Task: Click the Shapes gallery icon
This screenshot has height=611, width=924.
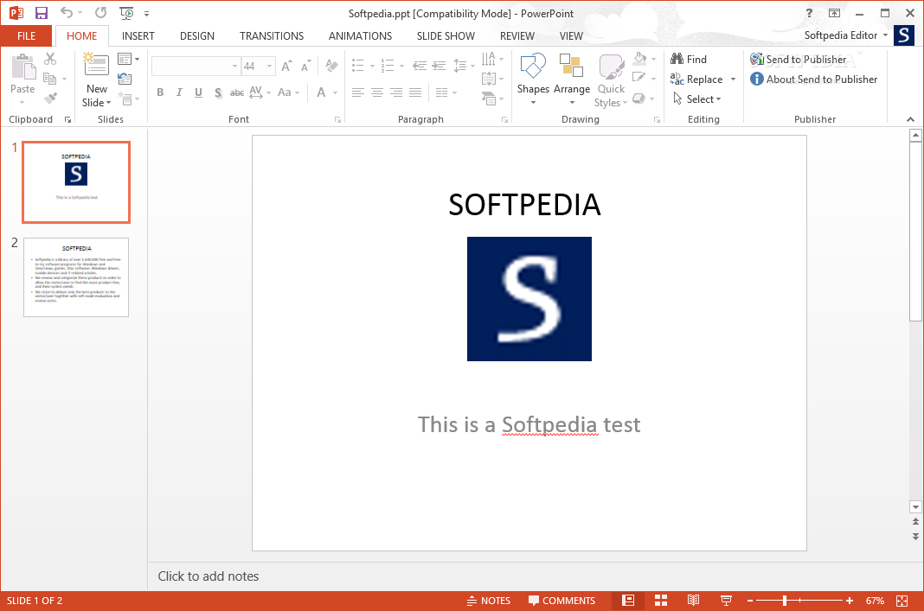Action: click(x=533, y=66)
